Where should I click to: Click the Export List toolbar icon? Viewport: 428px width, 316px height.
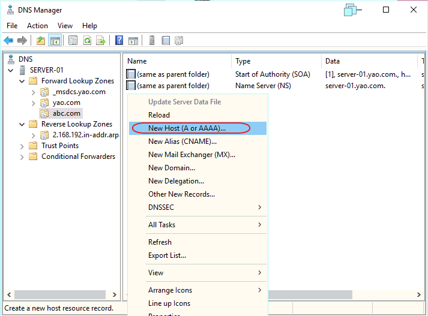pyautogui.click(x=101, y=41)
